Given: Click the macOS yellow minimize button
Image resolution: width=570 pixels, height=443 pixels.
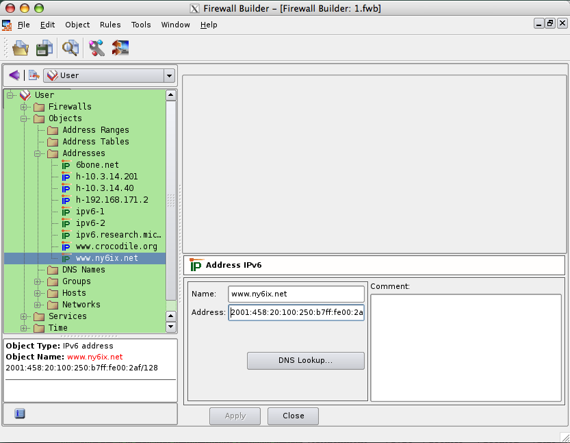Looking at the screenshot, I should (x=25, y=8).
